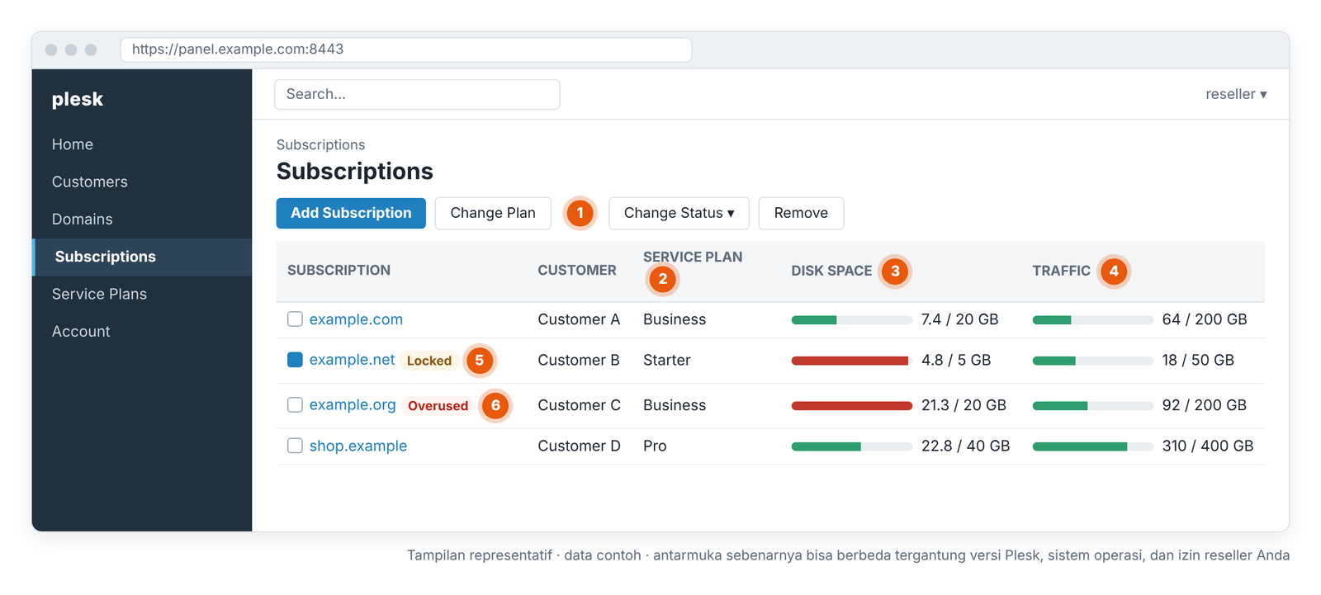The height and width of the screenshot is (595, 1321).
Task: Select Subscriptions in the sidebar
Action: (x=142, y=257)
